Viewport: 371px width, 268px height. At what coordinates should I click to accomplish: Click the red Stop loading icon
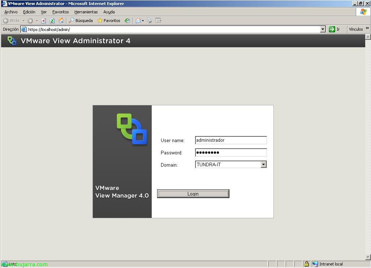[x=44, y=21]
